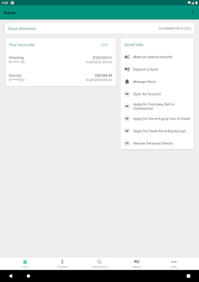Viewport: 199px width, 282px height.
Task: Tap the Manage Alerts bell icon
Action: (127, 81)
